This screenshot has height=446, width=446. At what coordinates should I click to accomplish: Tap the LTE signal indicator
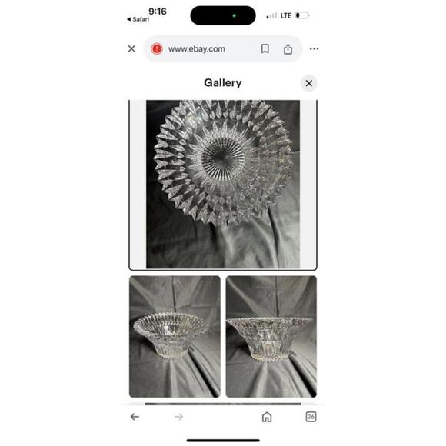286,15
